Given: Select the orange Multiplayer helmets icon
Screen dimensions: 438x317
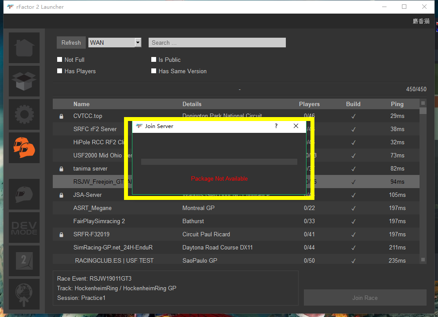Looking at the screenshot, I should point(24,148).
